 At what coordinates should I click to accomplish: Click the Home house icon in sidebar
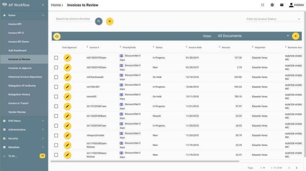(x=4, y=15)
